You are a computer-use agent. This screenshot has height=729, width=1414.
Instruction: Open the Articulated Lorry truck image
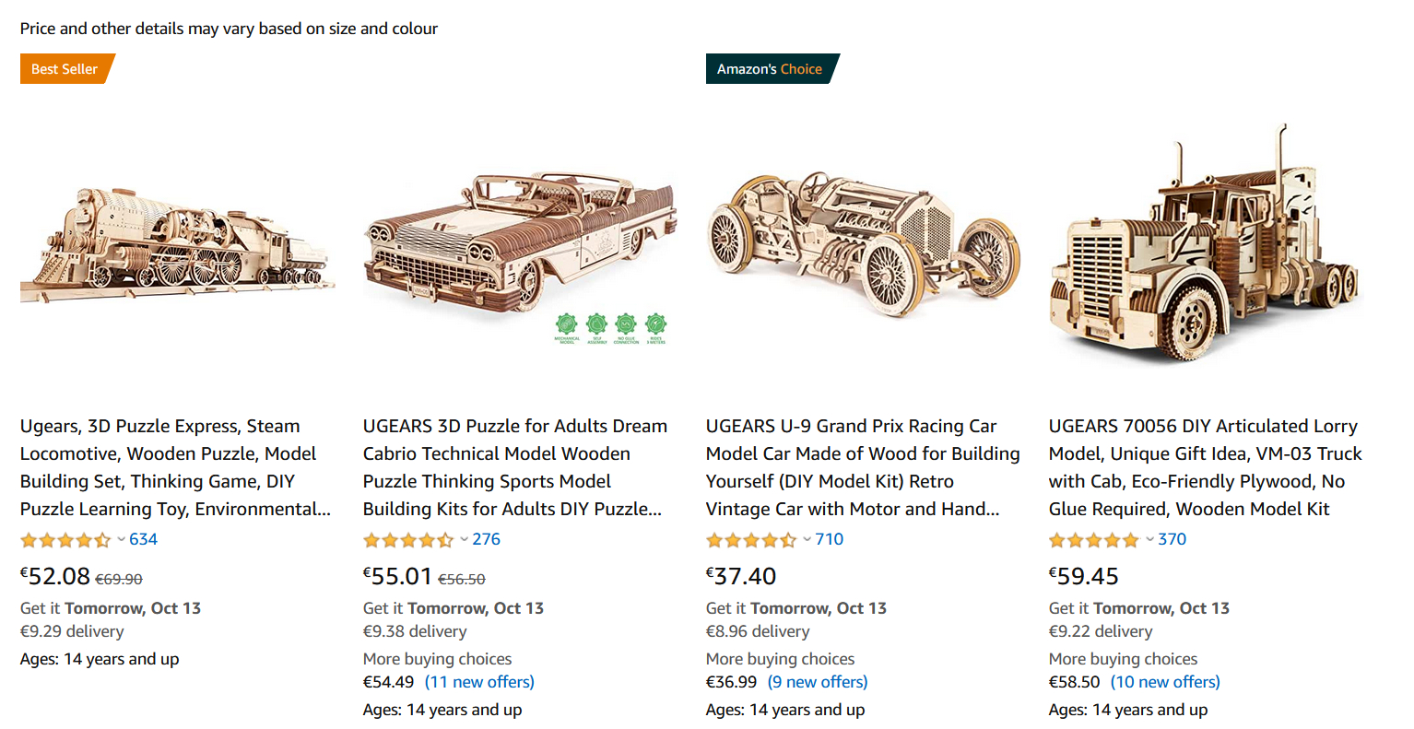1206,244
